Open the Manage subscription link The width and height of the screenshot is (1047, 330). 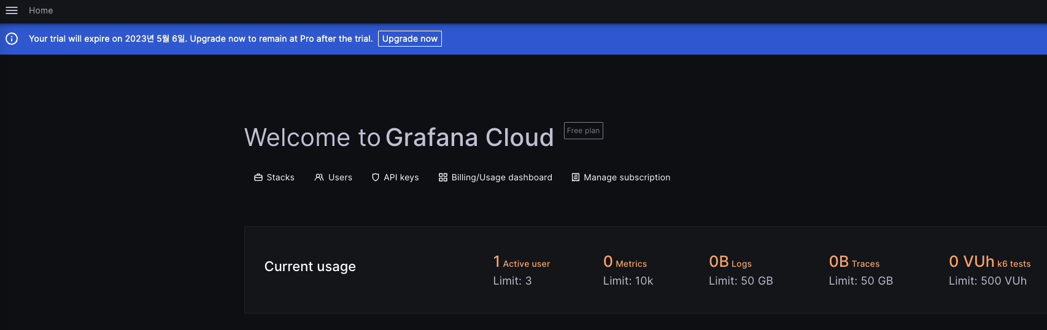(620, 177)
